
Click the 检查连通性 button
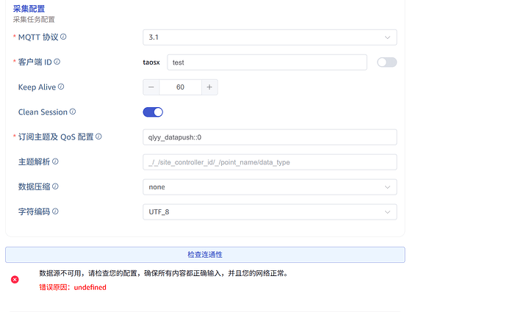[x=205, y=255]
